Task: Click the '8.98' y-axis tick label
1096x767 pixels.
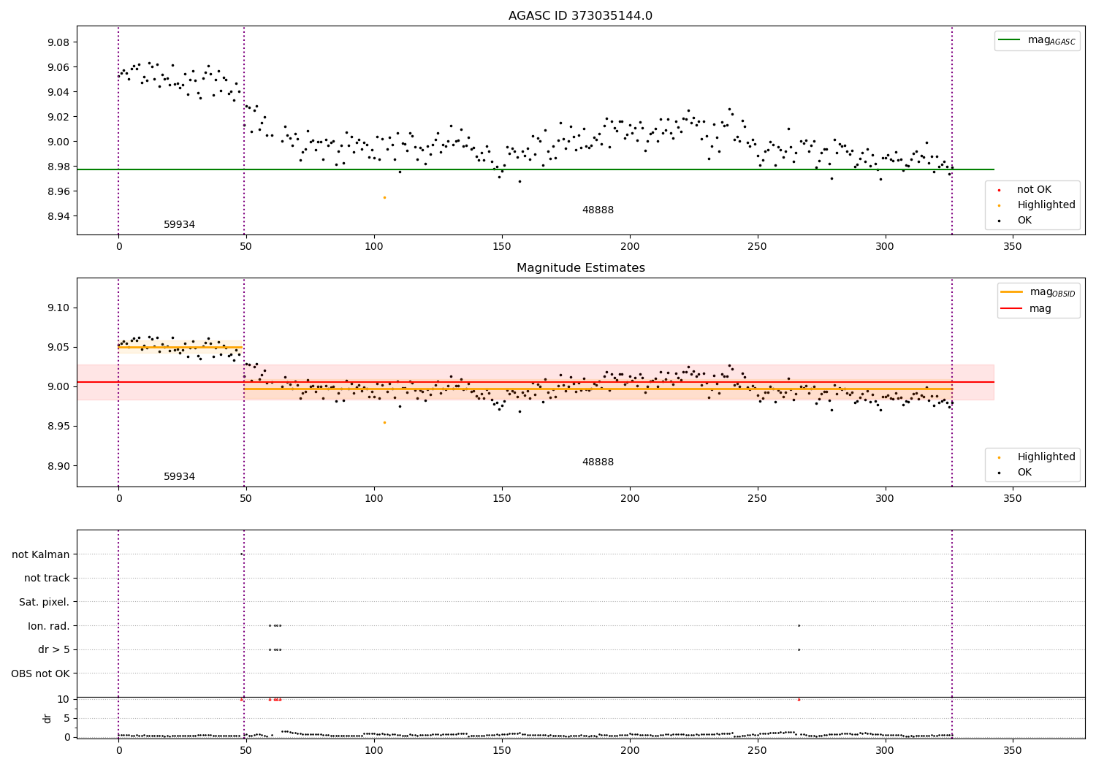Action: tap(58, 167)
